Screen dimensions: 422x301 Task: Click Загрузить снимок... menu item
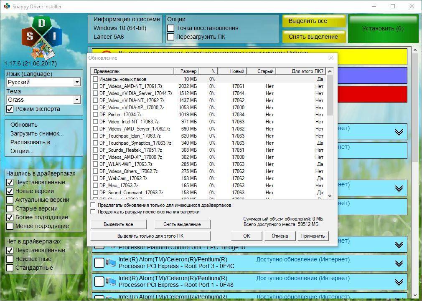coord(37,134)
